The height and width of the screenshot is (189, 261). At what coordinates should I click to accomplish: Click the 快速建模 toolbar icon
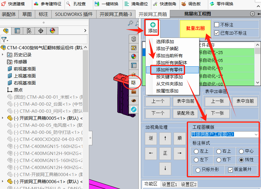coord(13,4)
